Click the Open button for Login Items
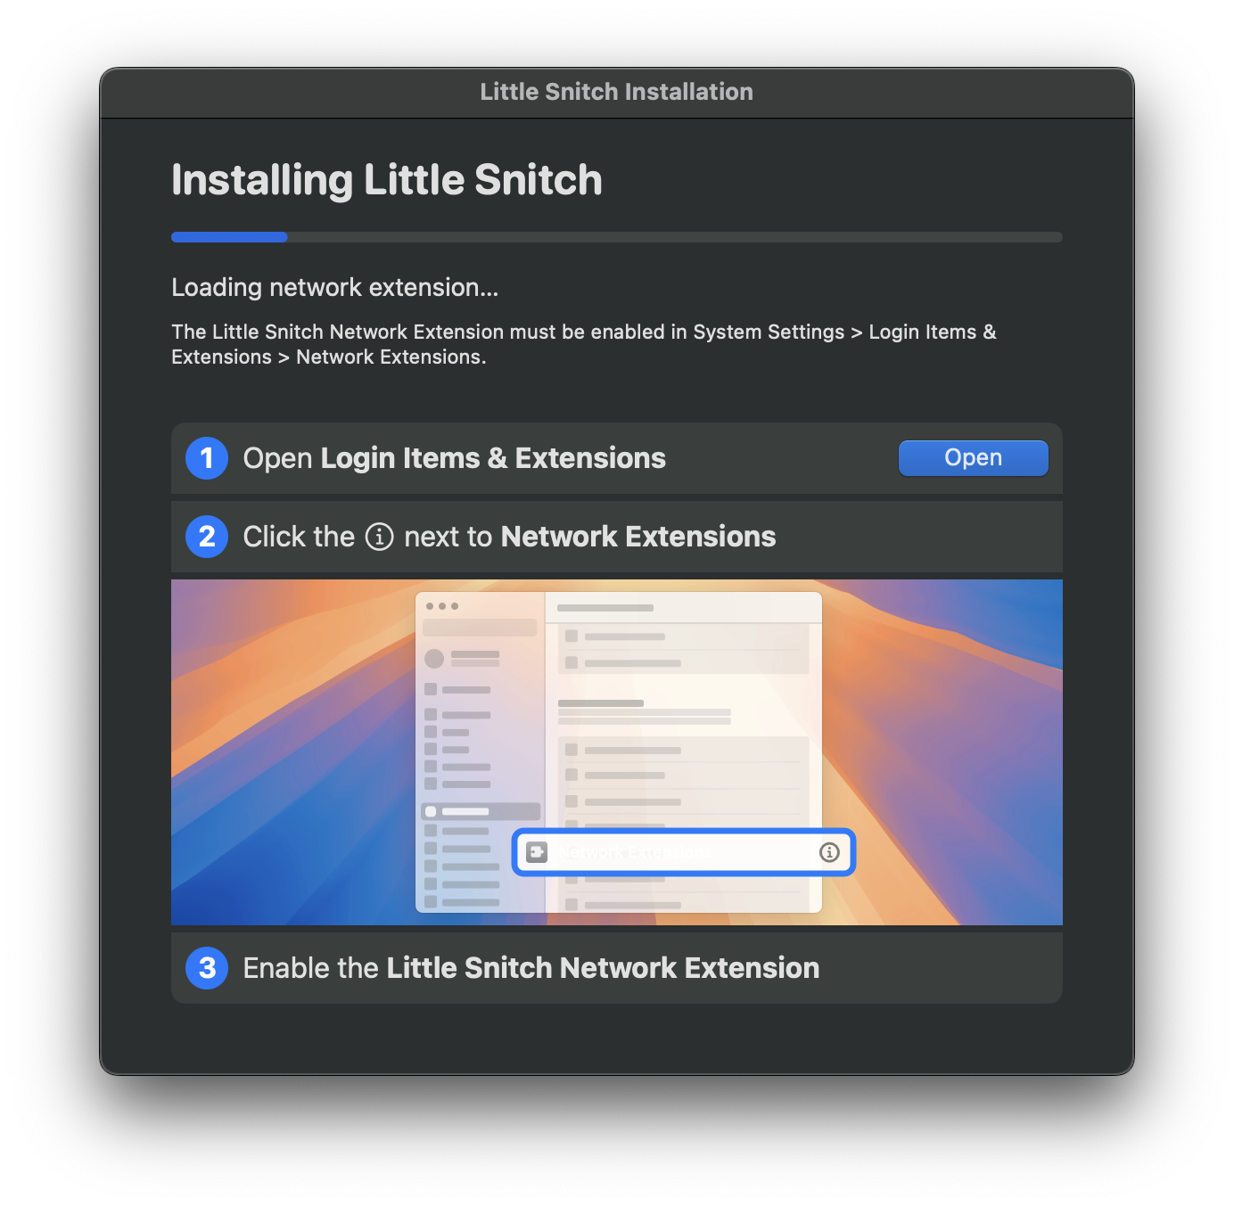 tap(973, 458)
